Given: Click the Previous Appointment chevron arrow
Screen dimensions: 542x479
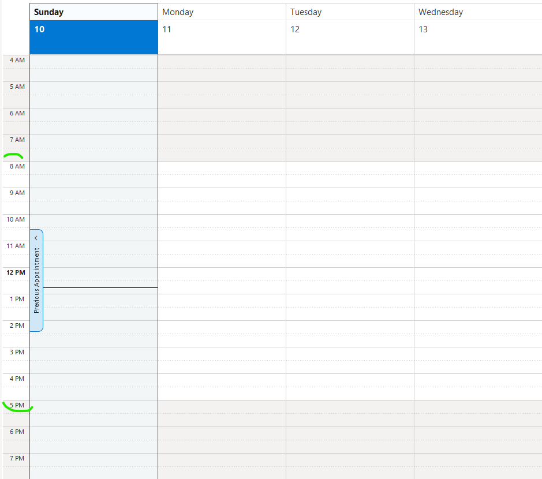Looking at the screenshot, I should [x=36, y=238].
